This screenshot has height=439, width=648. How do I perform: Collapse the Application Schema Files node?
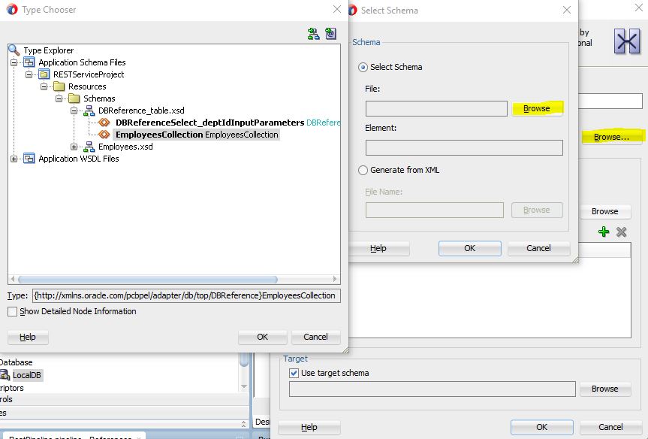pyautogui.click(x=14, y=62)
